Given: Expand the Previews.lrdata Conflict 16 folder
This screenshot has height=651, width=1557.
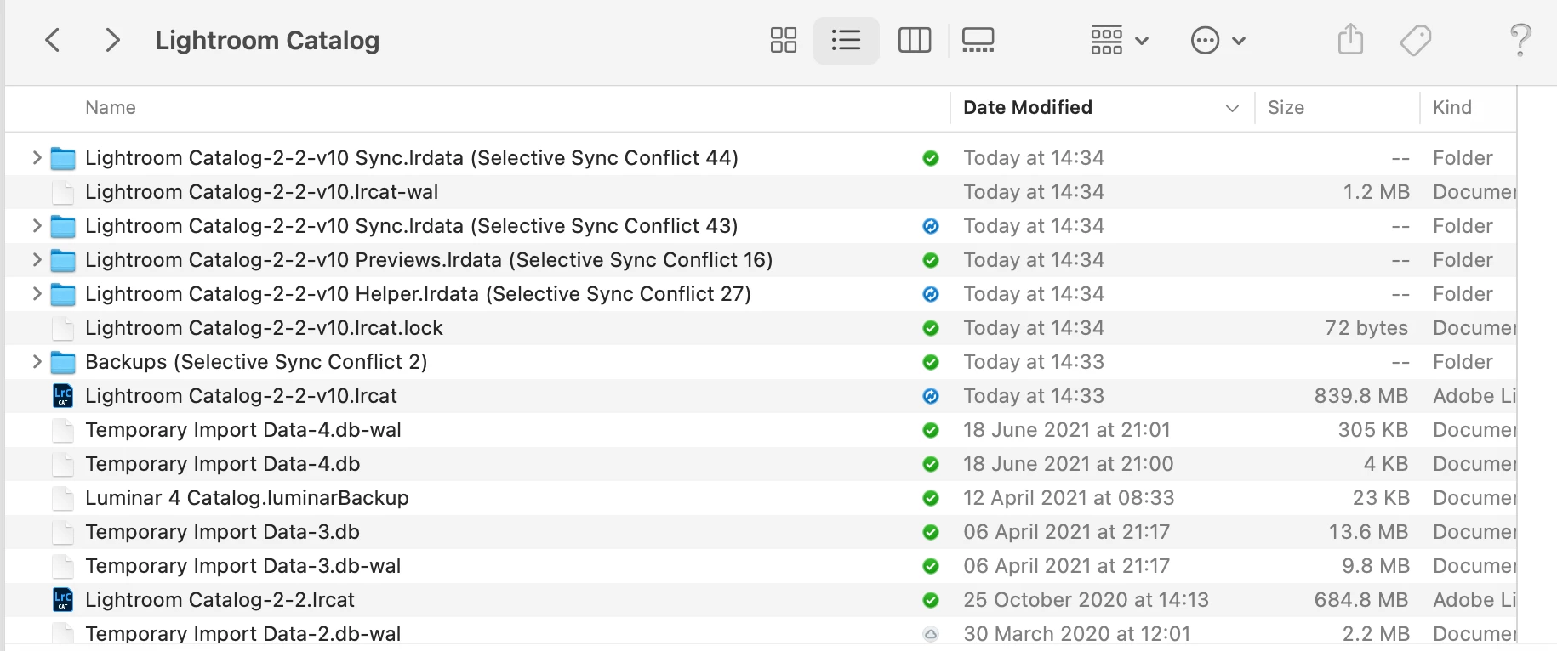Looking at the screenshot, I should point(37,260).
